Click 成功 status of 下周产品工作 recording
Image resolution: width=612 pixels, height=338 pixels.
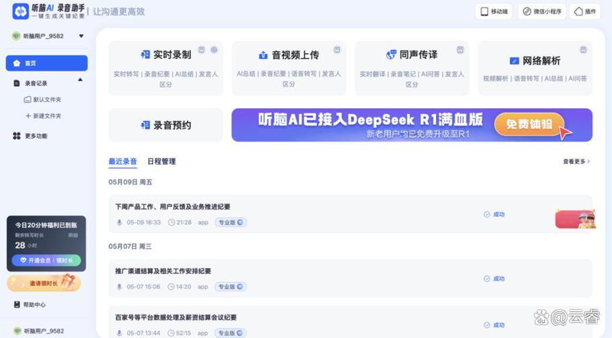pyautogui.click(x=494, y=214)
